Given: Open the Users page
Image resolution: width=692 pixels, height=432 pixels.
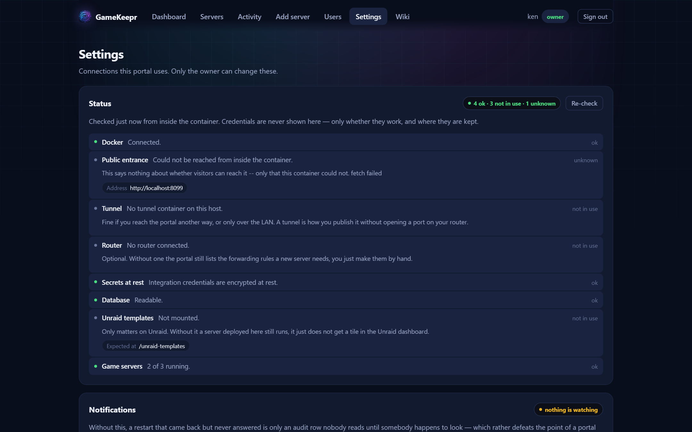Looking at the screenshot, I should click(x=333, y=17).
